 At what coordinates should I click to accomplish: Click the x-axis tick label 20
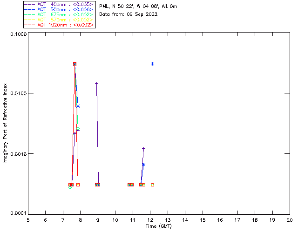tap(290, 220)
